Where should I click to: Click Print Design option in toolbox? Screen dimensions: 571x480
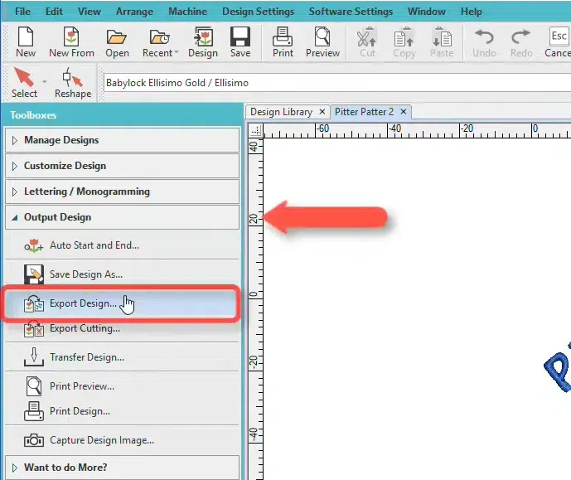click(x=123, y=411)
